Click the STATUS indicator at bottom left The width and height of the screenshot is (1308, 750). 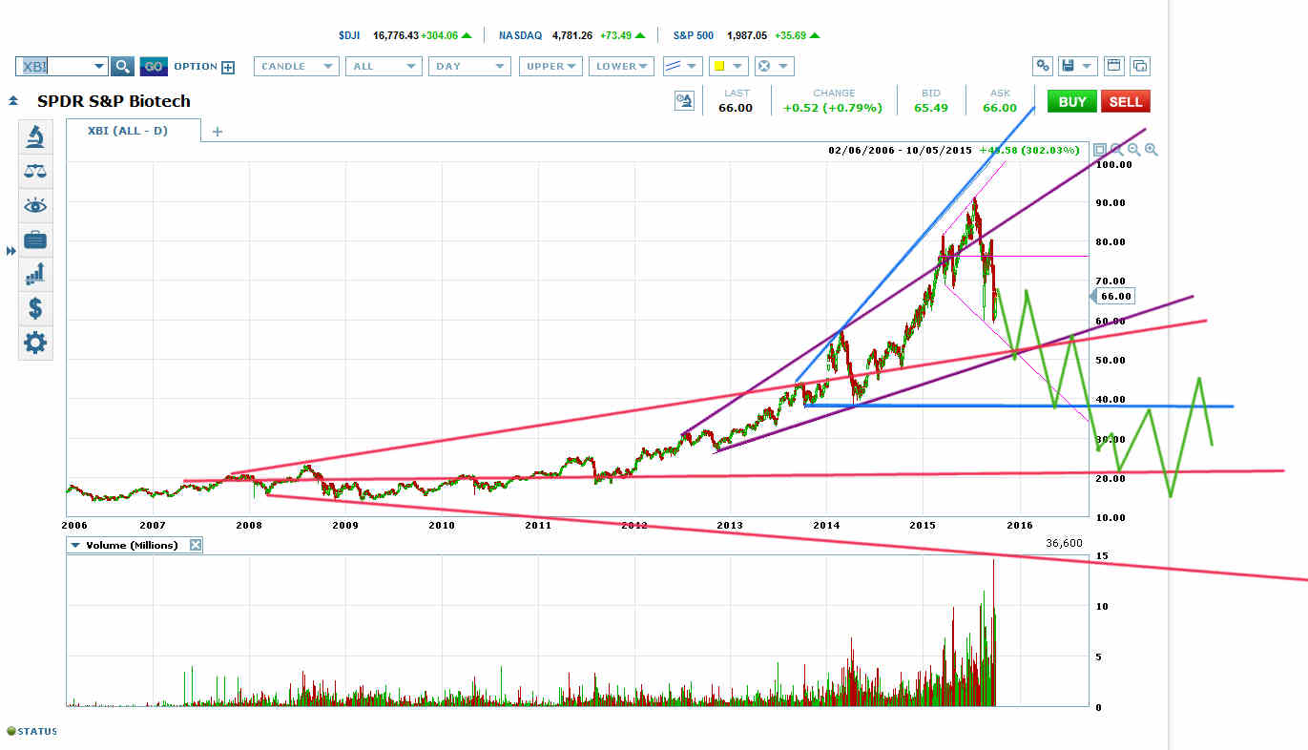point(31,732)
